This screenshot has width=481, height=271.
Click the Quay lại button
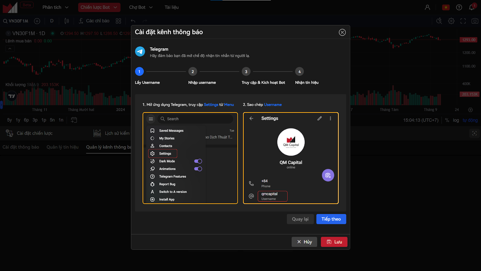coord(300,219)
